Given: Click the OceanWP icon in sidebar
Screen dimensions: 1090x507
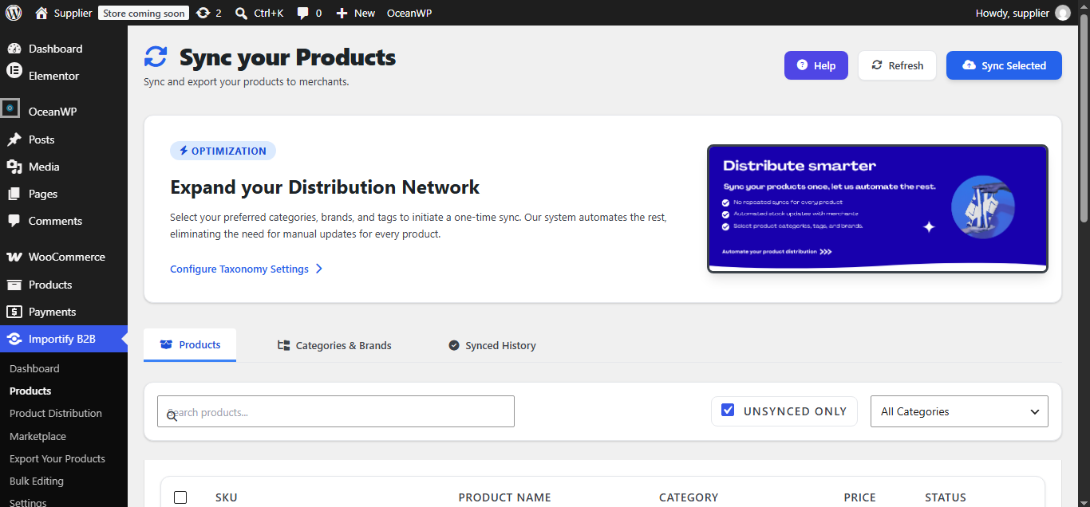Looking at the screenshot, I should [x=10, y=108].
